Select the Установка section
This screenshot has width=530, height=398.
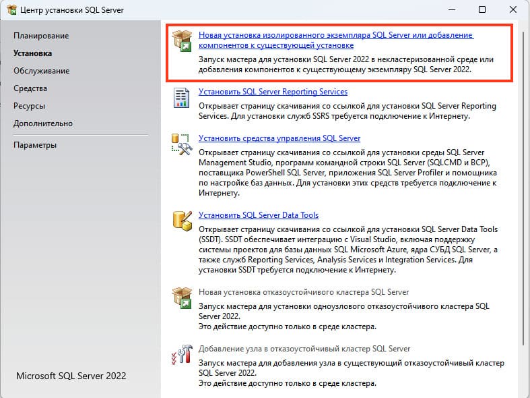coord(32,53)
